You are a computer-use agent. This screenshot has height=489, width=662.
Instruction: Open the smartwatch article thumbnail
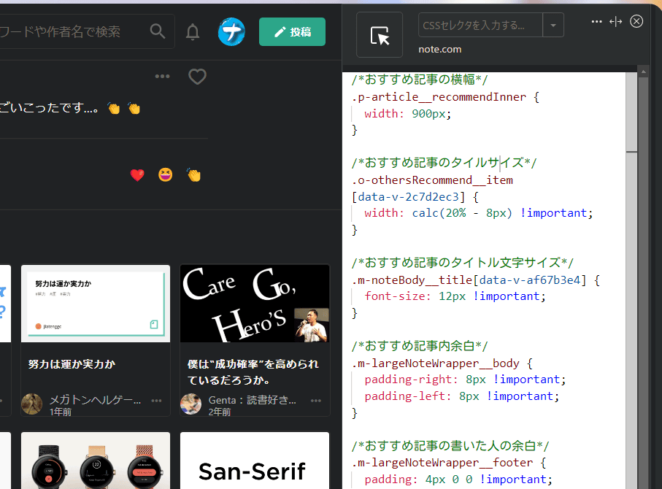96,461
